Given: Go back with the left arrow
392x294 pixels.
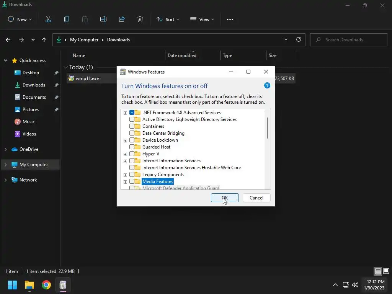Looking at the screenshot, I should point(8,40).
